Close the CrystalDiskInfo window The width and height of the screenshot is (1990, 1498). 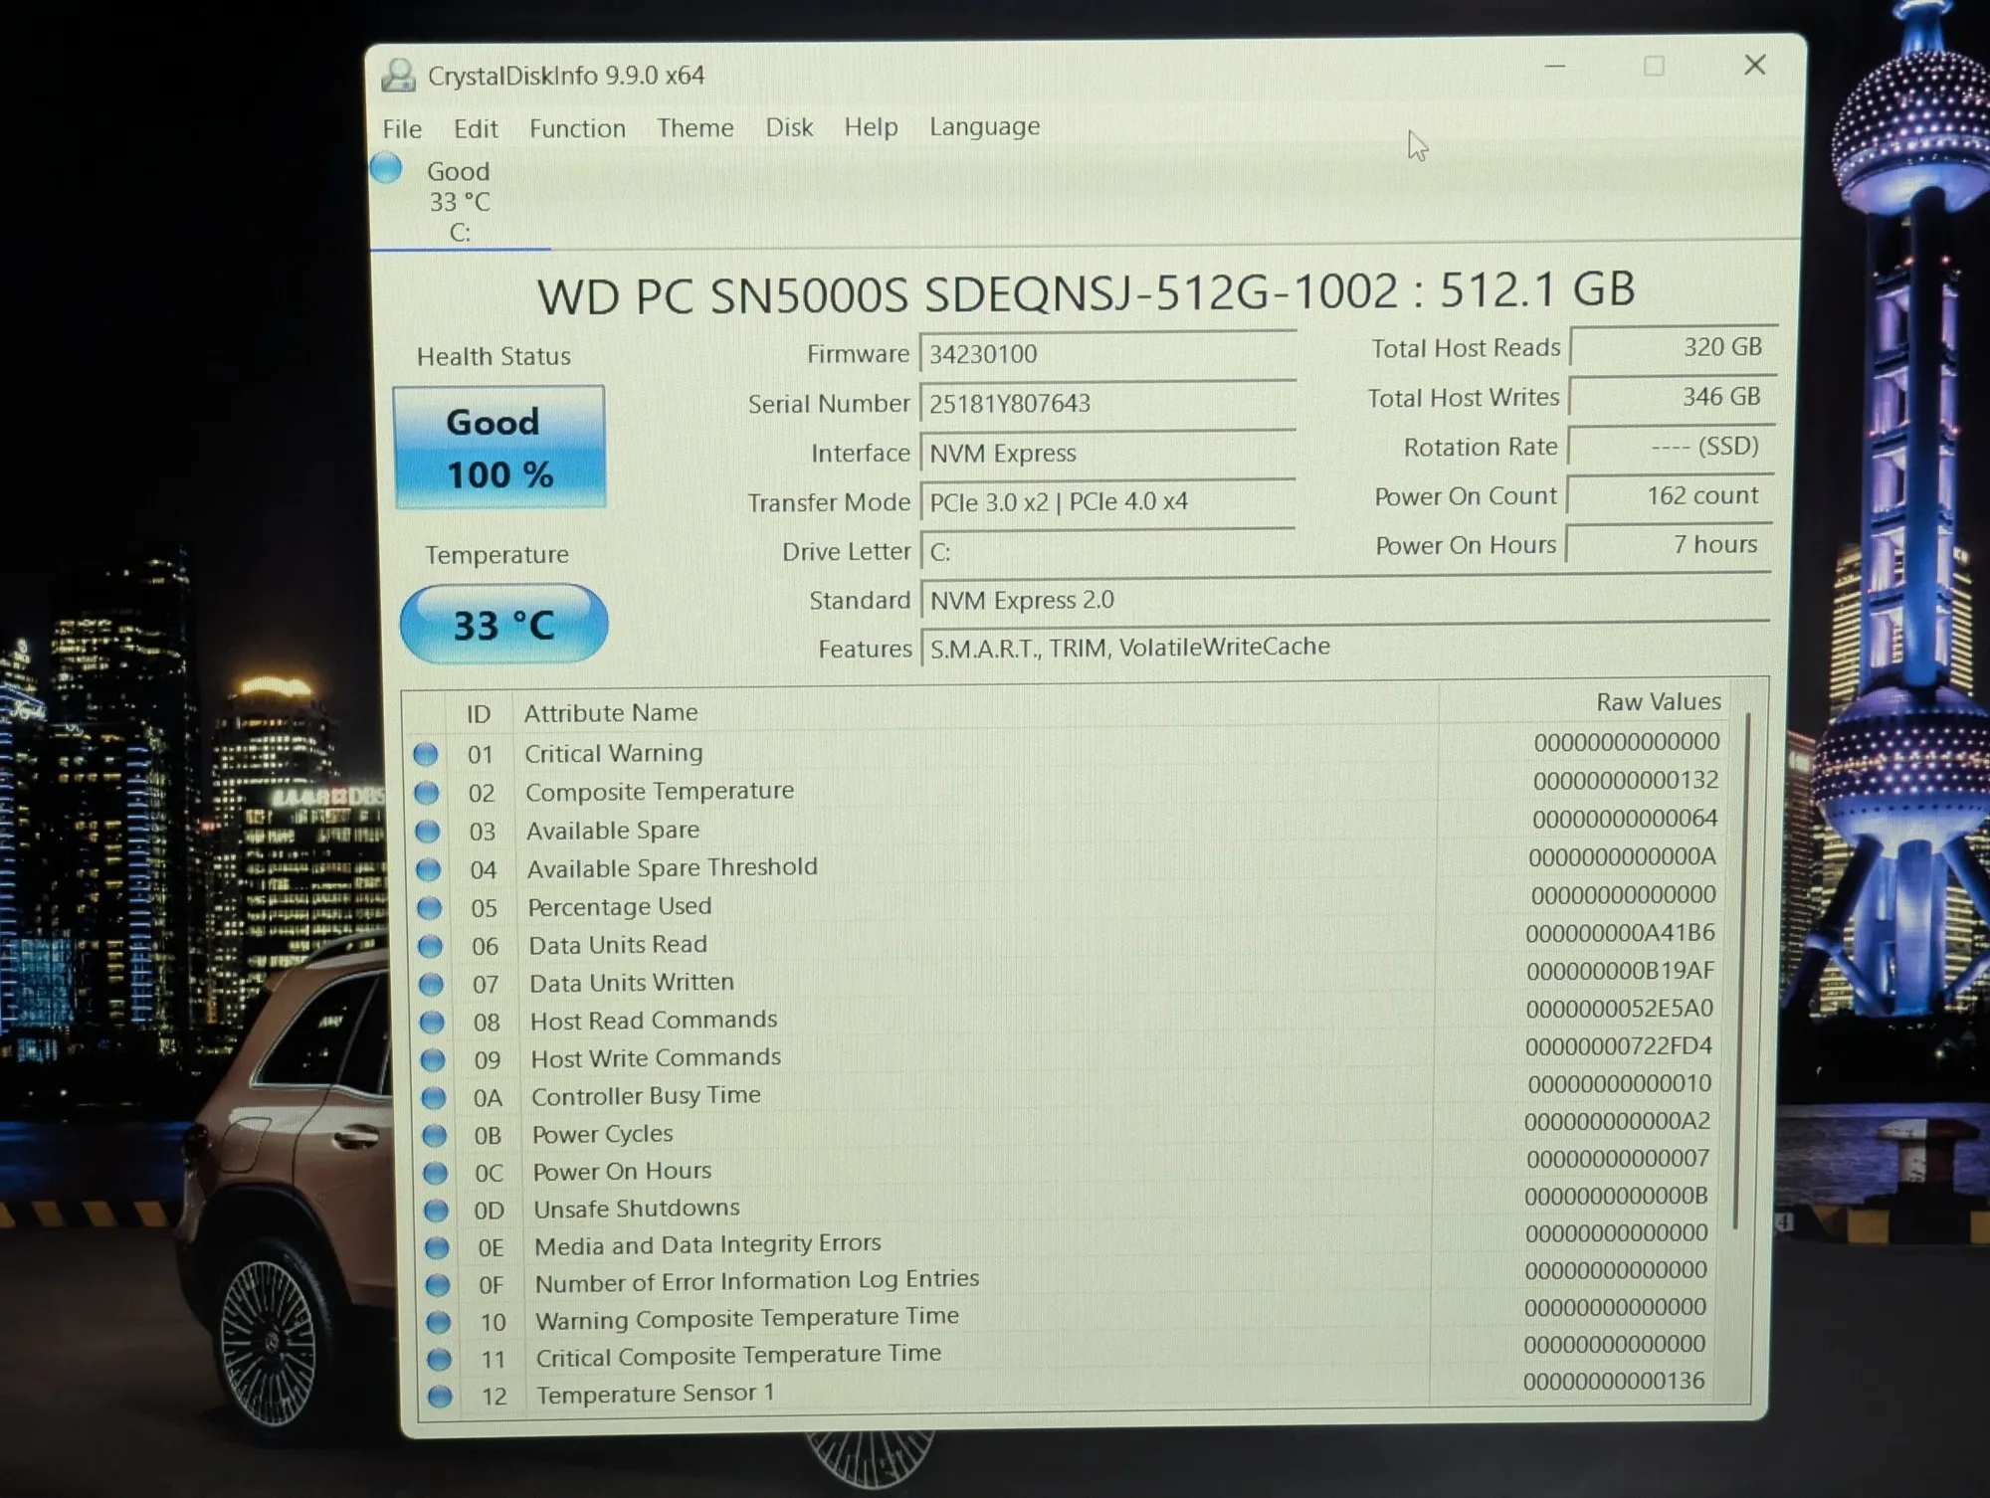(x=1755, y=66)
